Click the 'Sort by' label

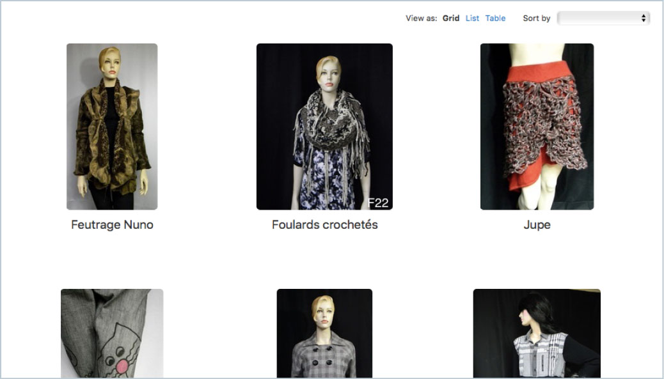point(537,18)
